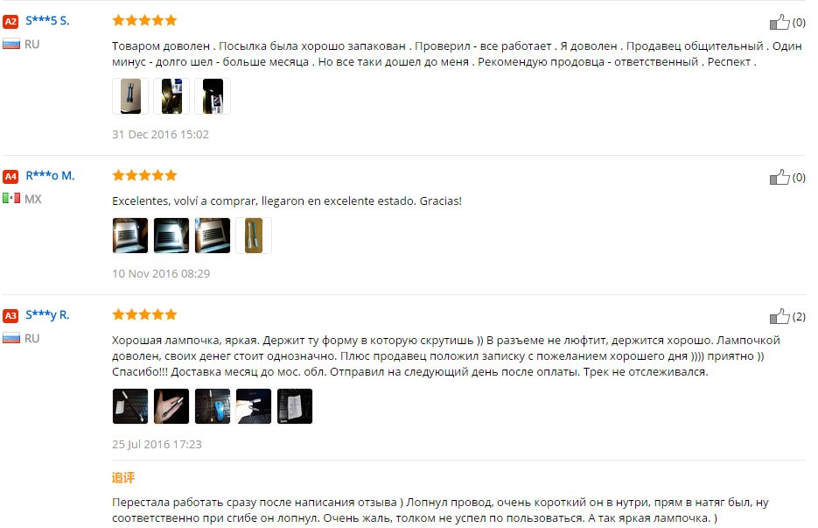Open last photo showing paper note

coord(296,405)
